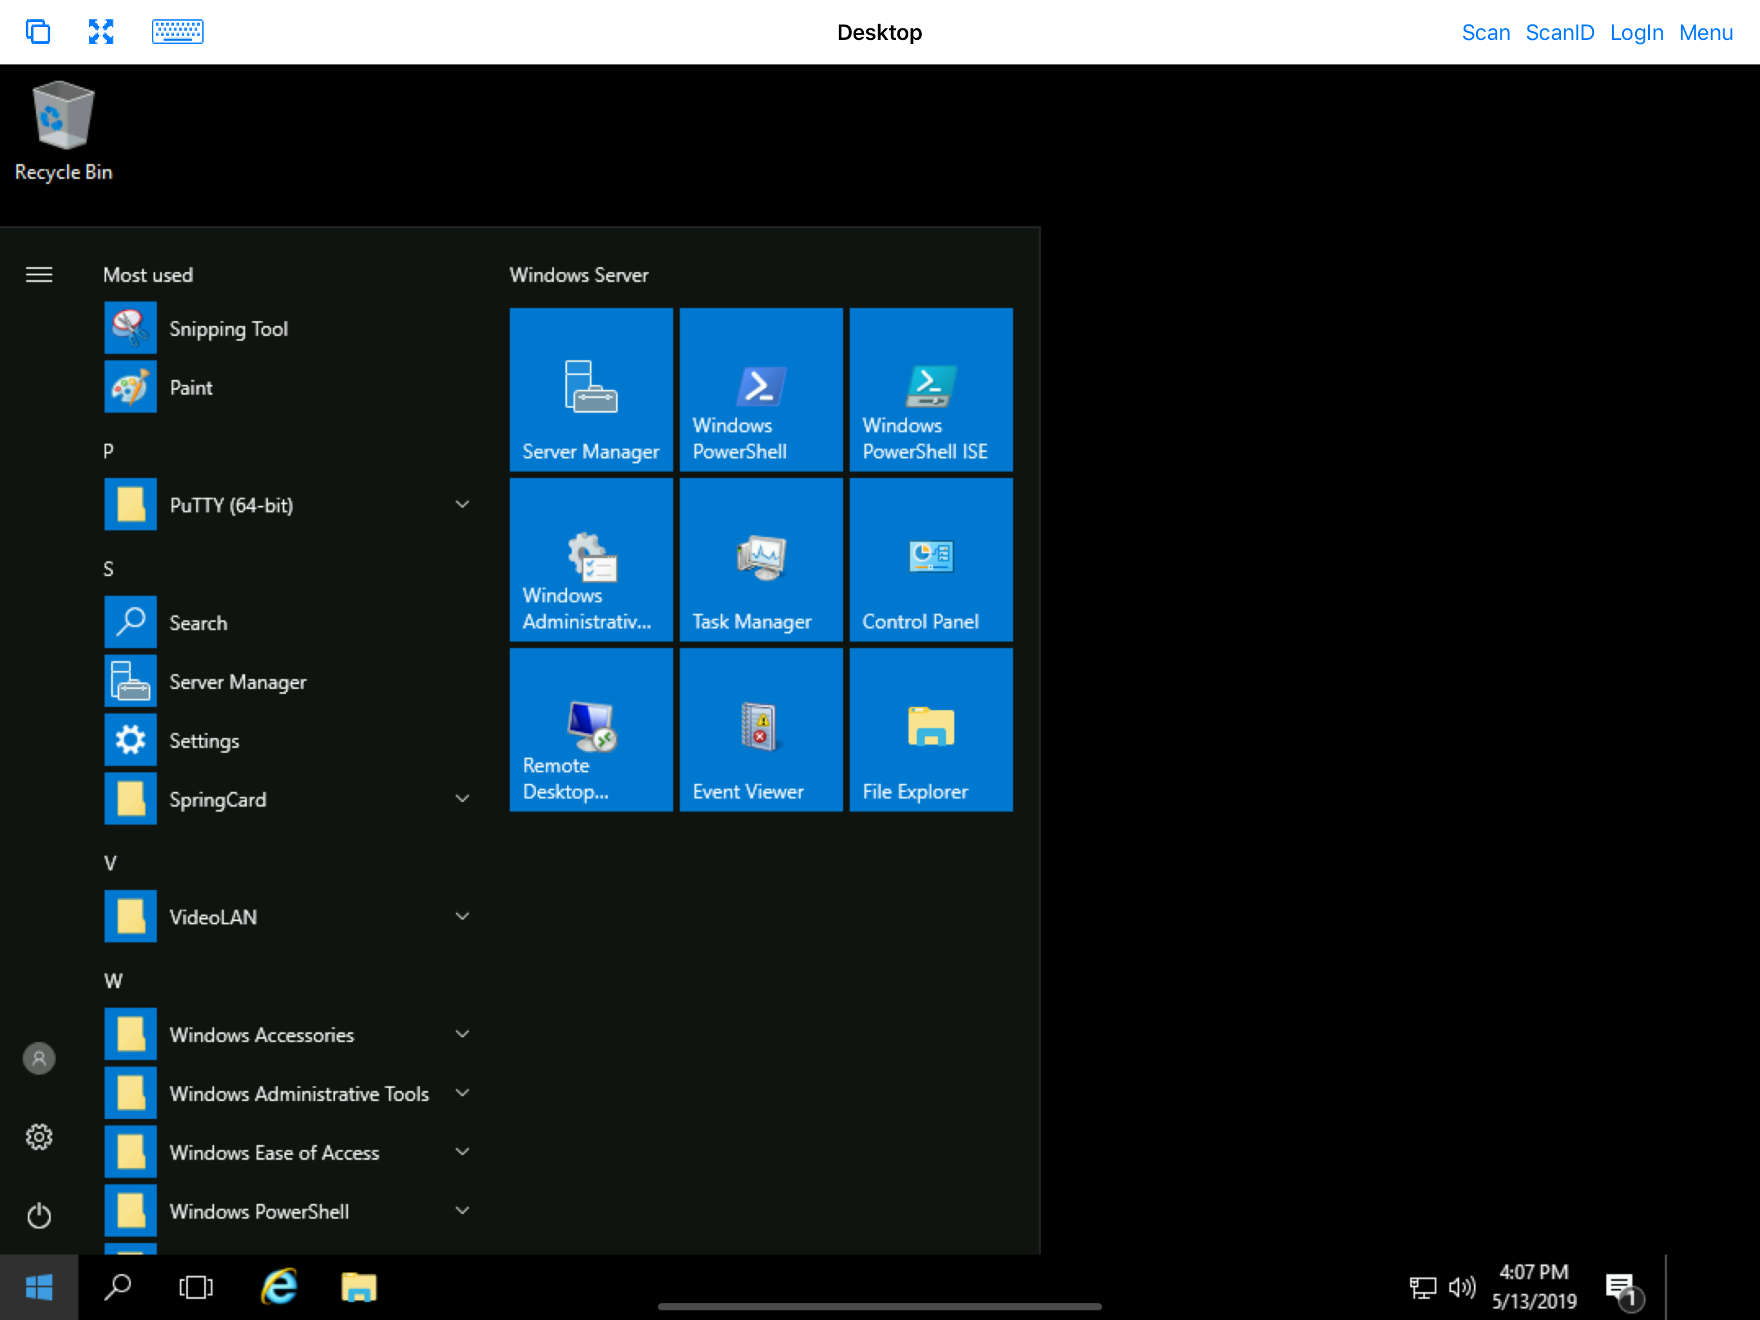Open the Settings gear in Start rail
Viewport: 1760px width, 1320px height.
pos(39,1137)
